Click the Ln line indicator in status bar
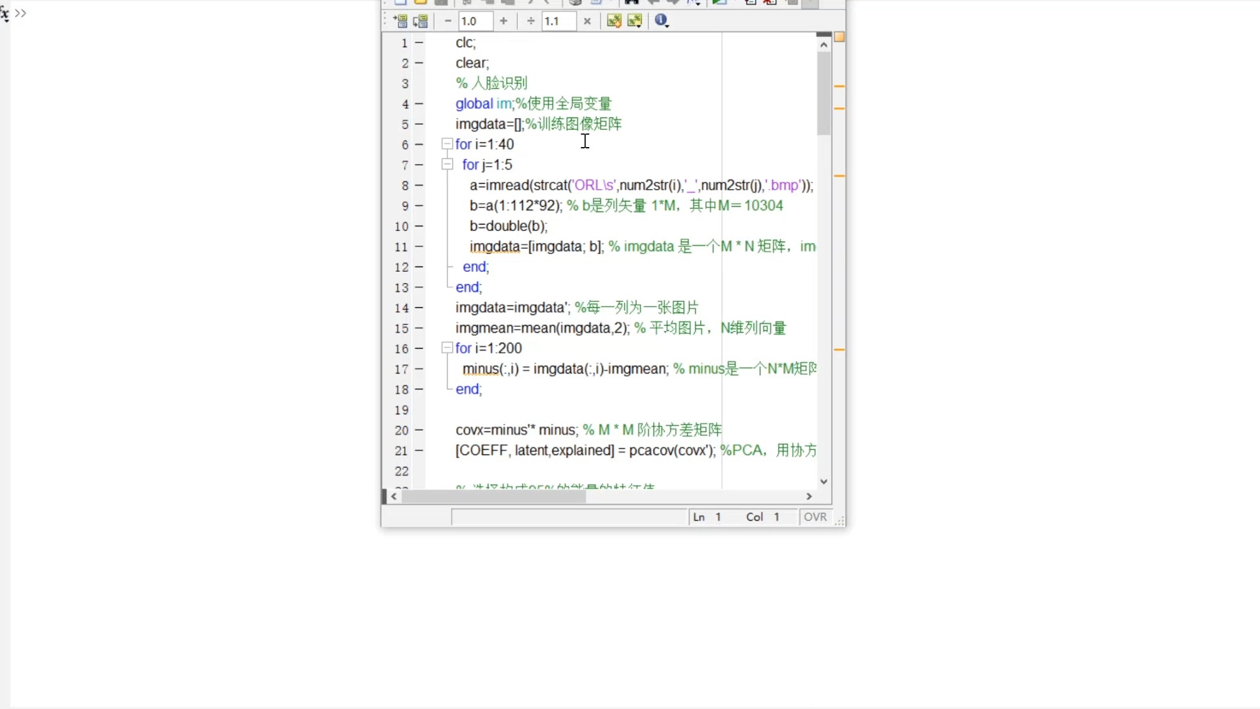Viewport: 1260px width, 709px height. pos(707,517)
